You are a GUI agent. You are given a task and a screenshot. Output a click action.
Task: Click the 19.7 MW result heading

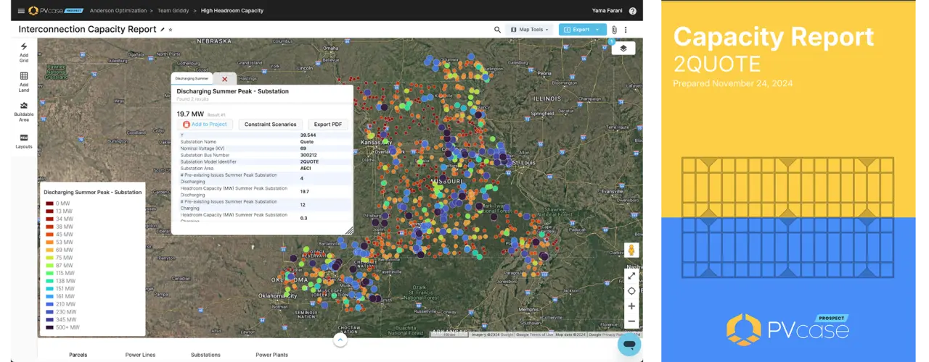click(x=191, y=114)
